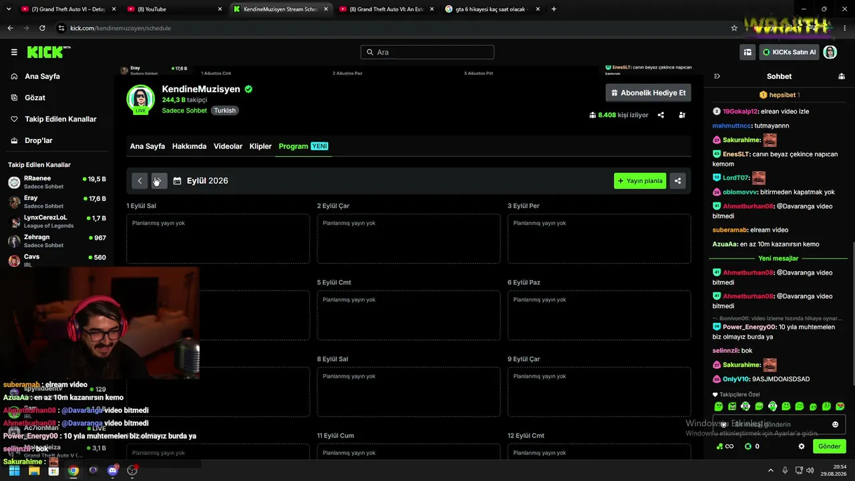855x481 pixels.
Task: Open a new browser tab
Action: coord(554,9)
